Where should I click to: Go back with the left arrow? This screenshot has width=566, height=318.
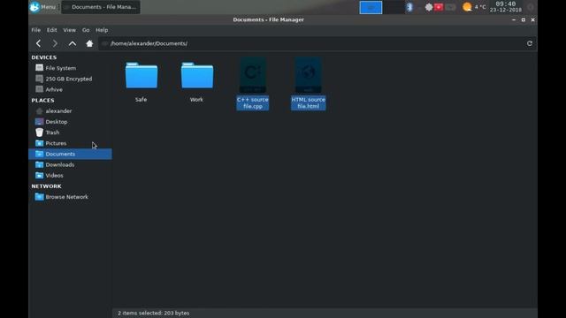click(x=38, y=43)
